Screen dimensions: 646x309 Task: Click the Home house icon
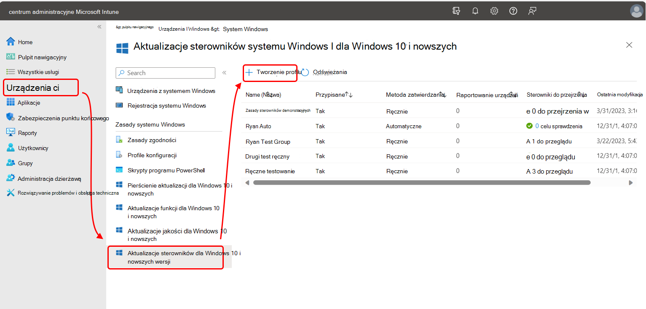pos(11,42)
